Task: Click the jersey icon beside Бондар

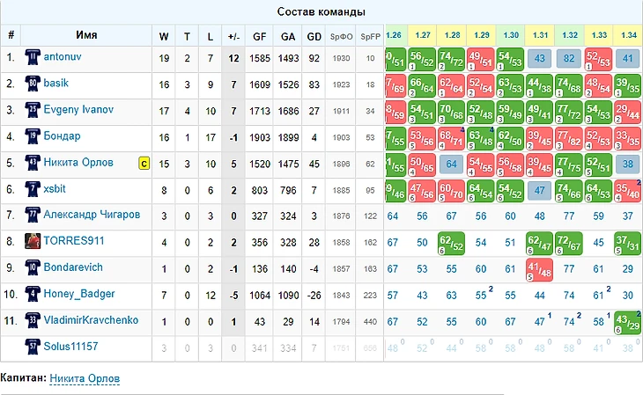Action: [33, 138]
